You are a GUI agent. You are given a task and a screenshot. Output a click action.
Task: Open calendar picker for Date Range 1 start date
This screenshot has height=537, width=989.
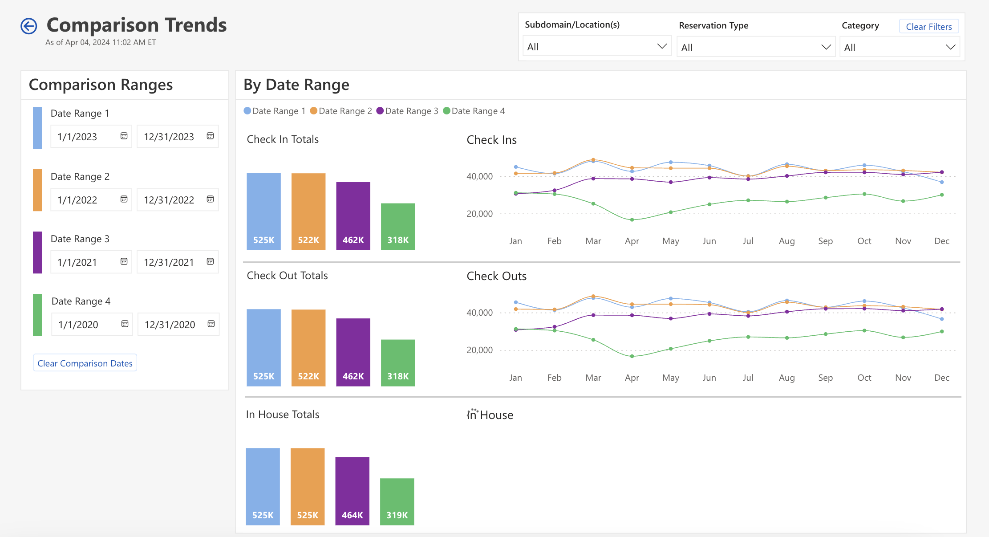123,137
